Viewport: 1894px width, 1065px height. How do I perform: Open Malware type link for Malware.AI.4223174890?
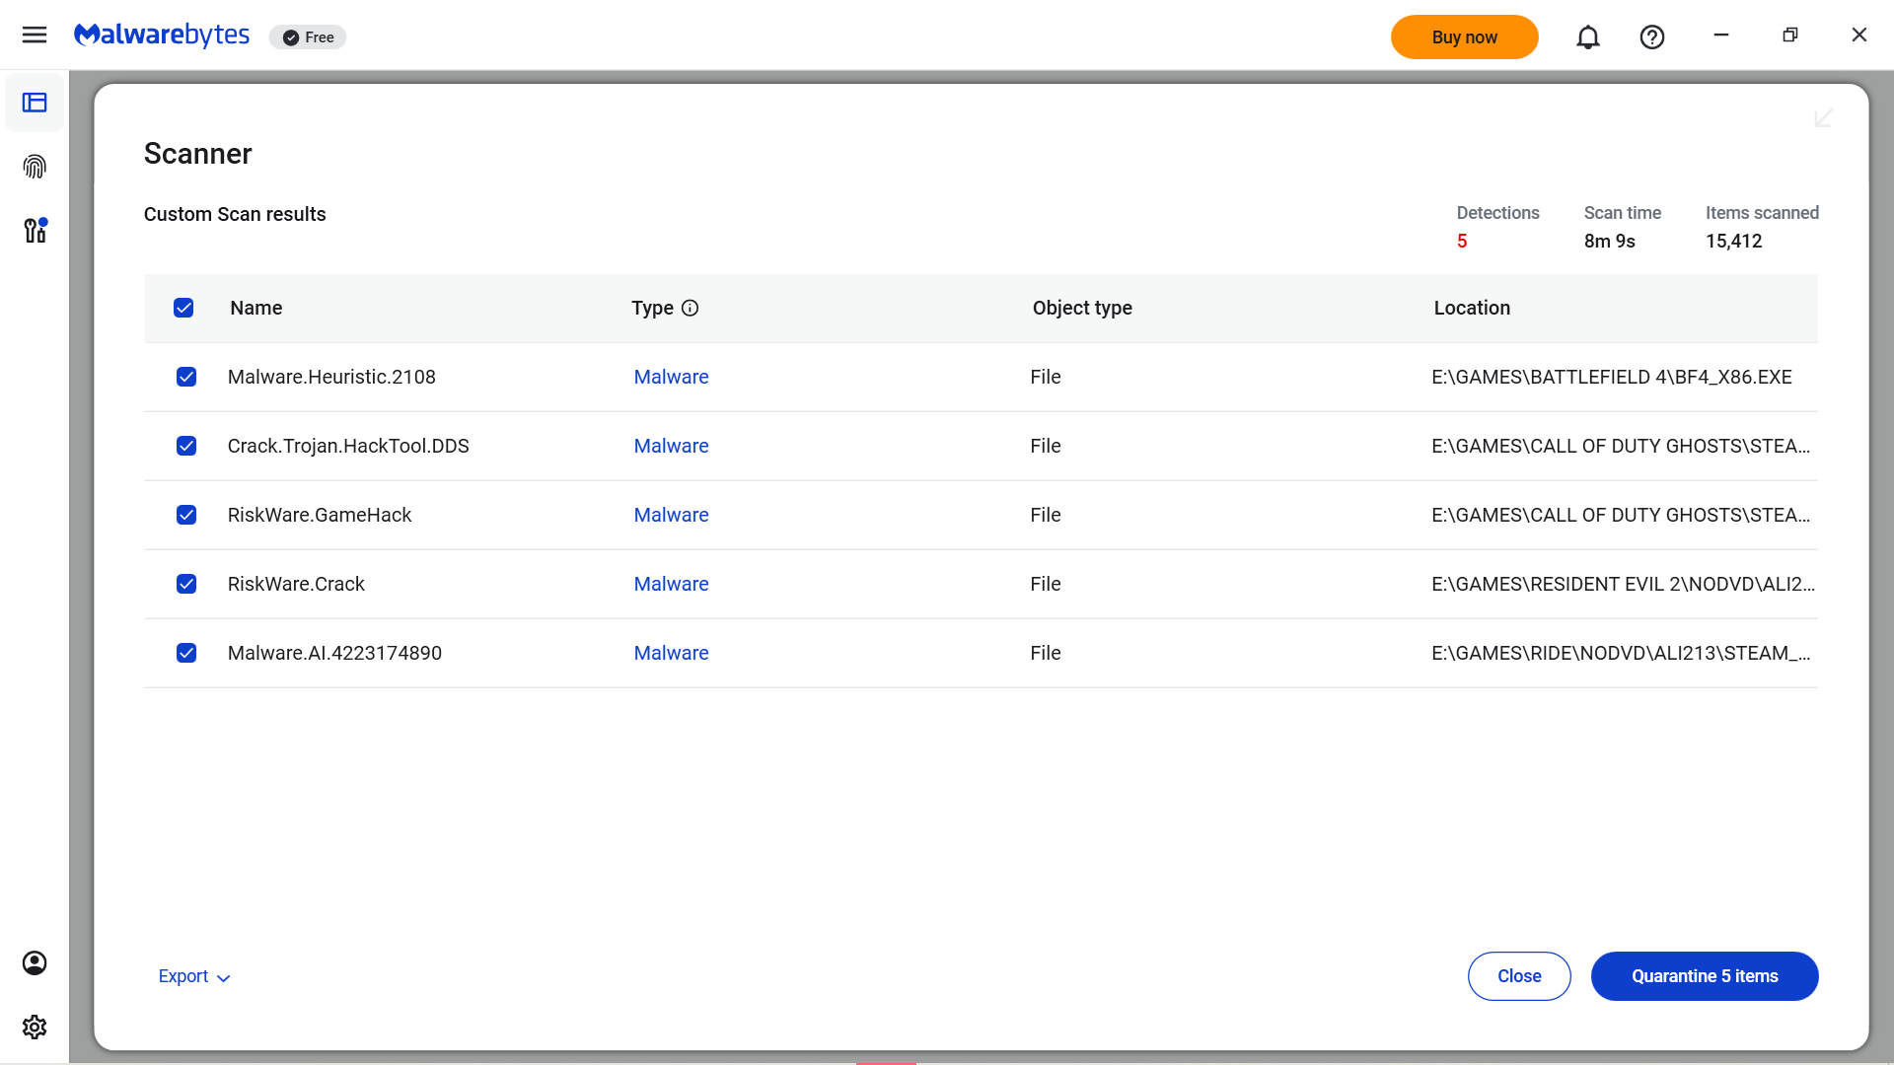(671, 653)
